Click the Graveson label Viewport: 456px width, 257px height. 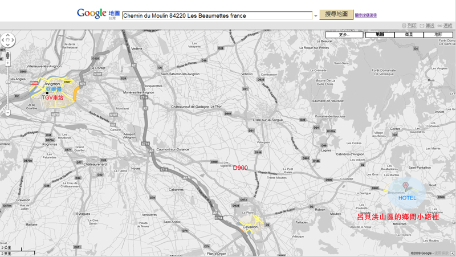[x=23, y=200]
